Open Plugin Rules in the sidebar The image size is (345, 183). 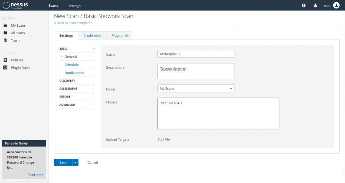pos(21,68)
